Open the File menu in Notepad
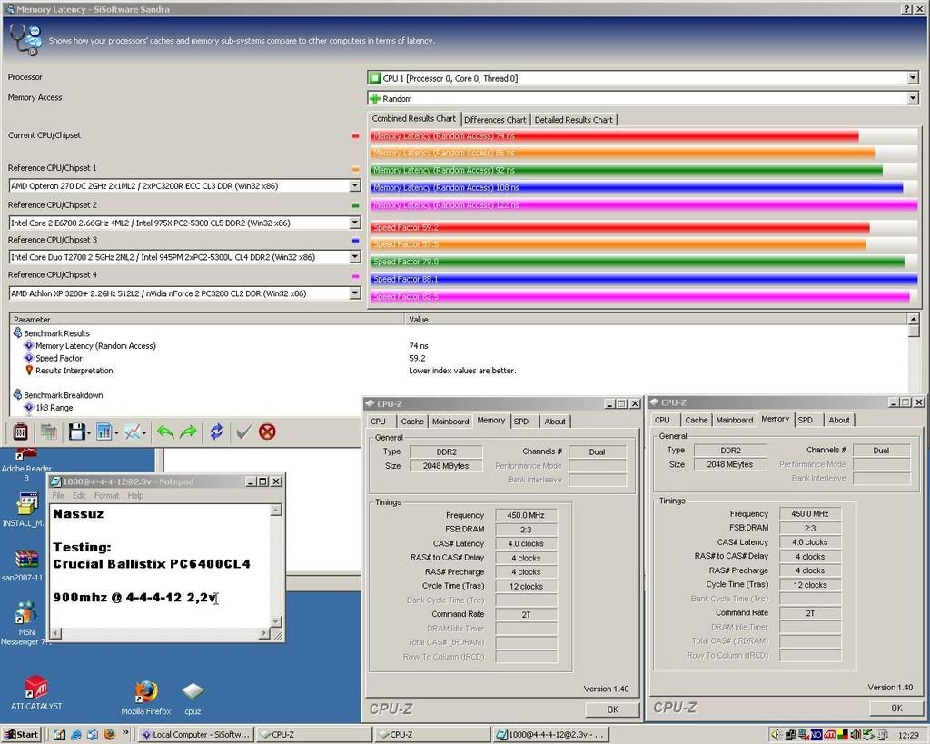The width and height of the screenshot is (930, 744). [58, 495]
